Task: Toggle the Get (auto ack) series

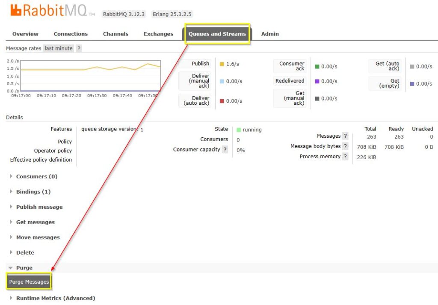Action: pos(385,66)
